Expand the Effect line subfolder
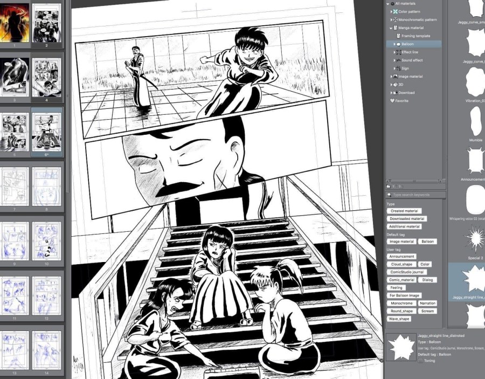The width and height of the screenshot is (485, 379). click(x=395, y=52)
